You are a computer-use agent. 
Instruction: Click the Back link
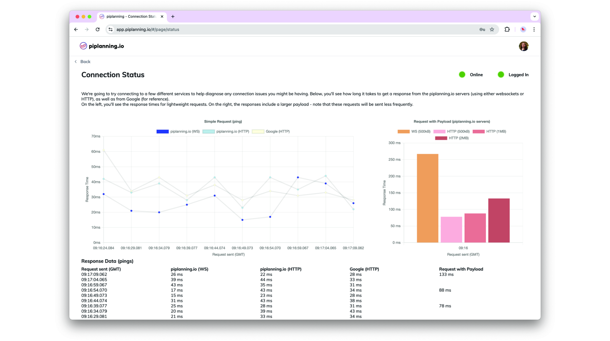coord(83,62)
